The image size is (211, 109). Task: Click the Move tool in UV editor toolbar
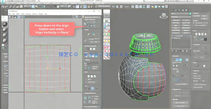click(10, 17)
